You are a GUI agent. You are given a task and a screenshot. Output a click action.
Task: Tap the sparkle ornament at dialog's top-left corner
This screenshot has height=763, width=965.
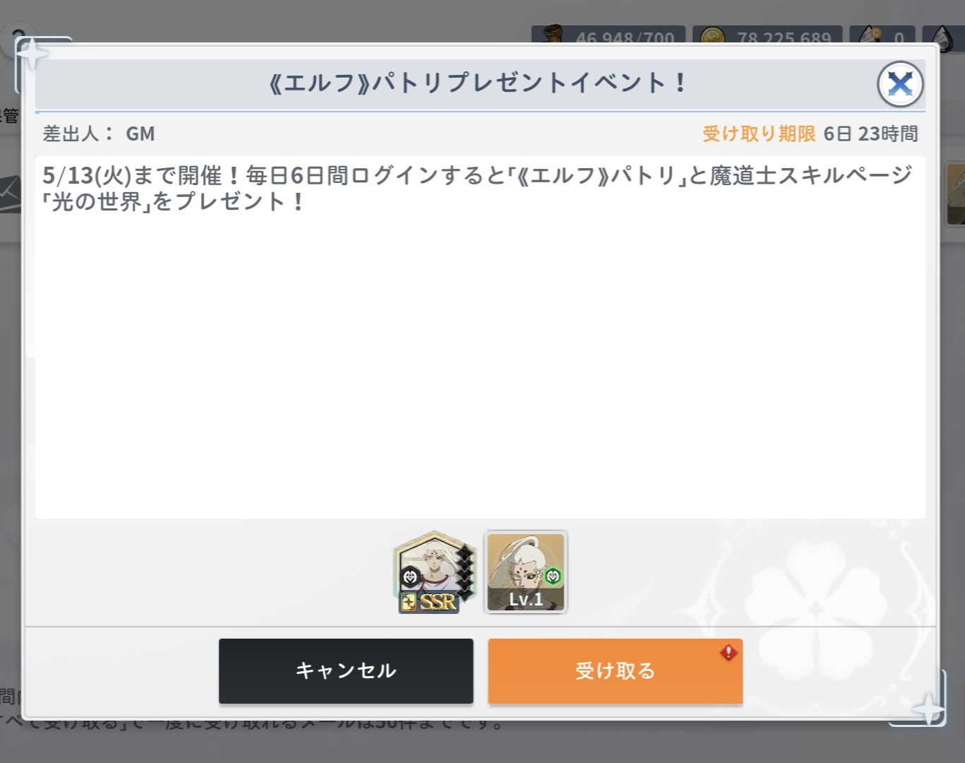point(32,54)
